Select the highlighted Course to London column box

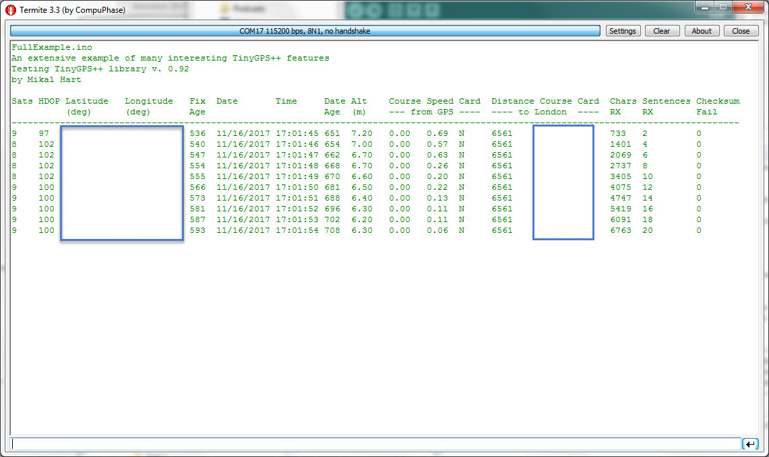point(563,182)
